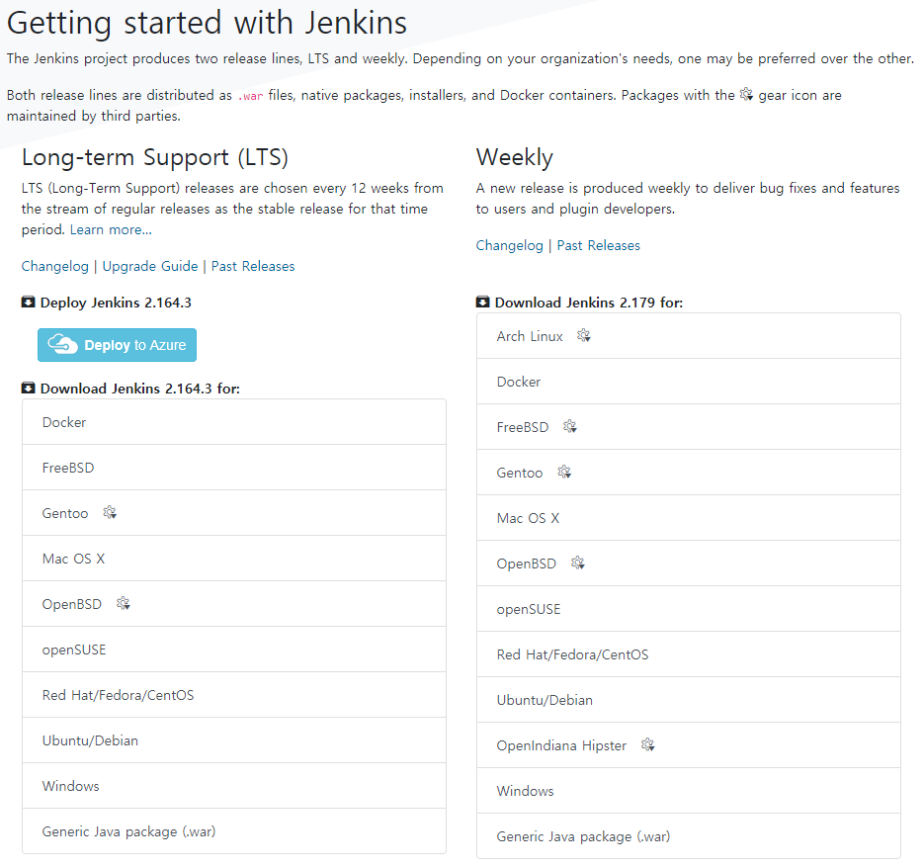Select Generic Java package (.war) in LTS list
The height and width of the screenshot is (867, 924).
point(234,831)
